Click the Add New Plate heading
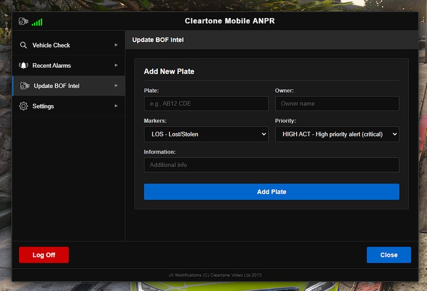 [x=169, y=72]
